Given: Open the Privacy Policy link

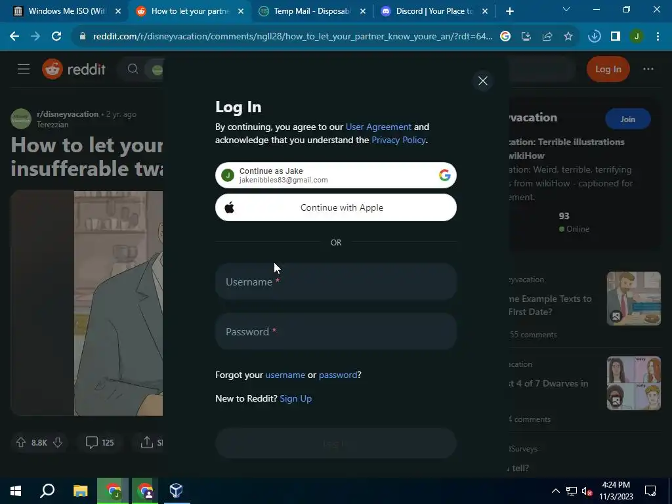Looking at the screenshot, I should coord(398,140).
